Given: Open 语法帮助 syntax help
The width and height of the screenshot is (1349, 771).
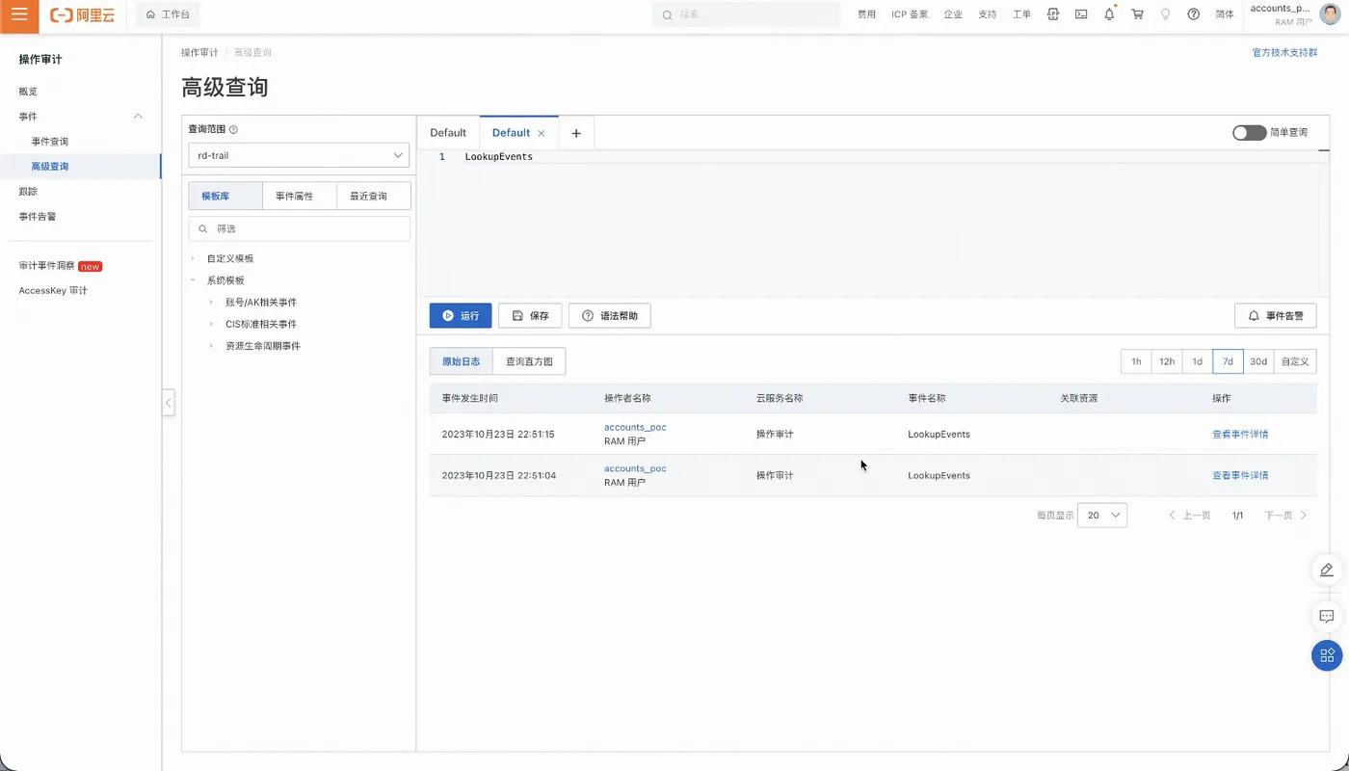Looking at the screenshot, I should [x=610, y=316].
